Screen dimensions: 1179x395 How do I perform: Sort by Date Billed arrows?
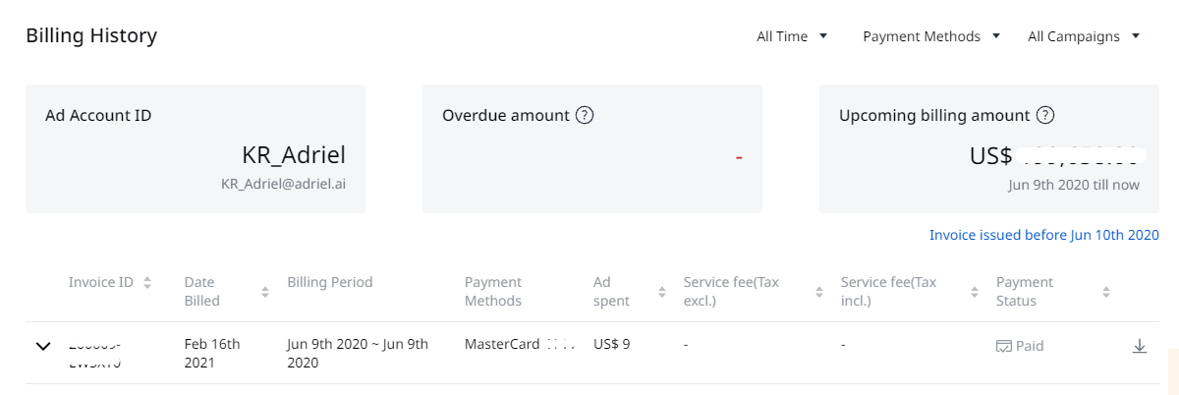pos(265,292)
